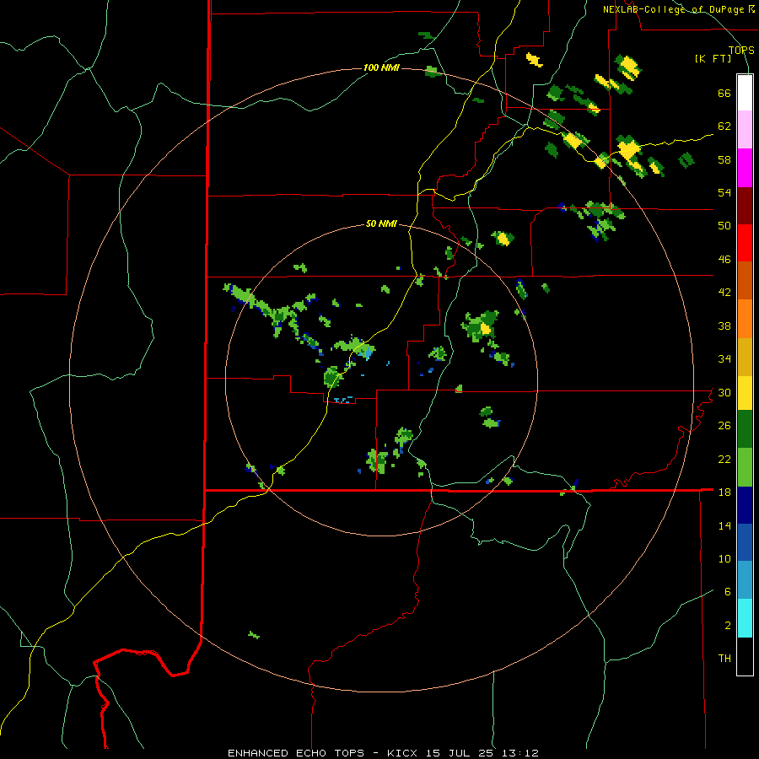The image size is (759, 759).
Task: Select legend scale value 14
Action: point(724,525)
